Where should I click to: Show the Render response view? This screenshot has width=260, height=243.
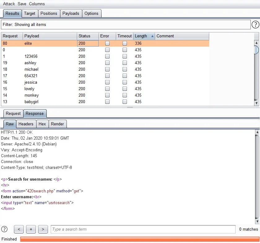click(x=57, y=124)
